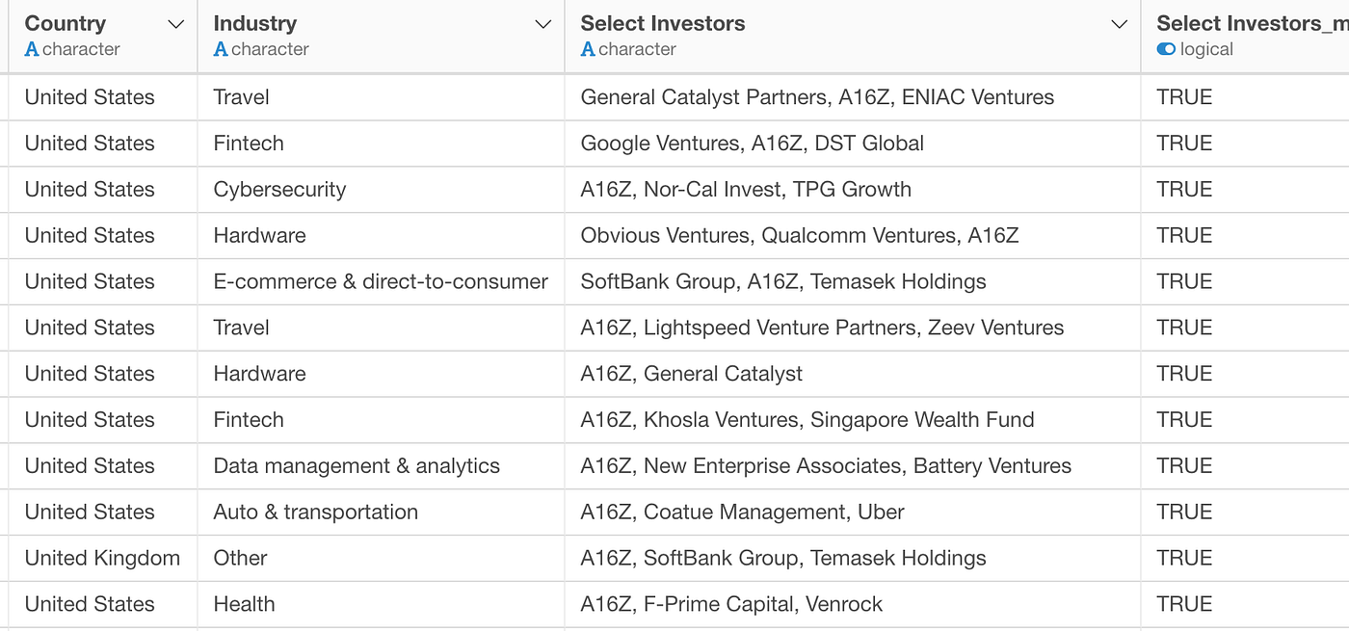The image size is (1349, 631).
Task: Open the Select Investors column dropdown arrow
Action: click(1119, 24)
